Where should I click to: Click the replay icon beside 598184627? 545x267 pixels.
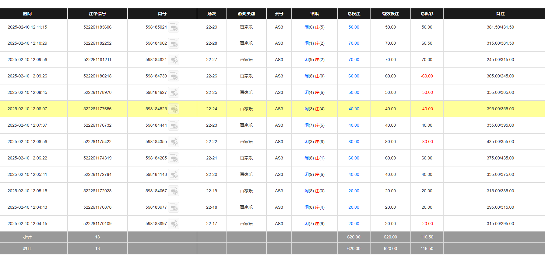(174, 93)
